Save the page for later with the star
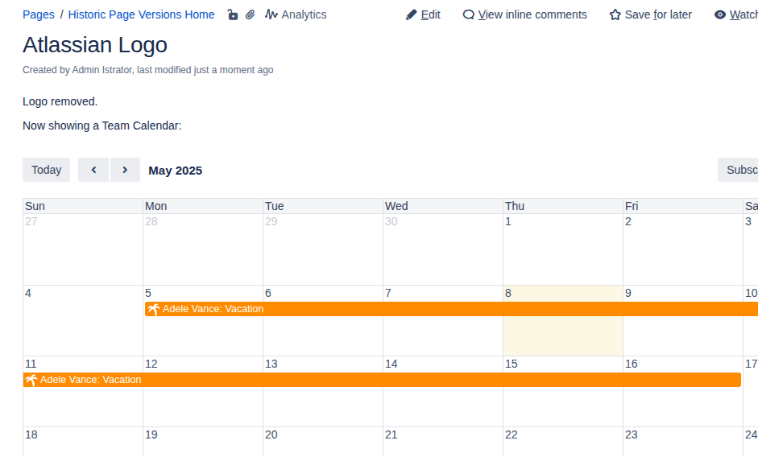This screenshot has height=457, width=758. 650,14
